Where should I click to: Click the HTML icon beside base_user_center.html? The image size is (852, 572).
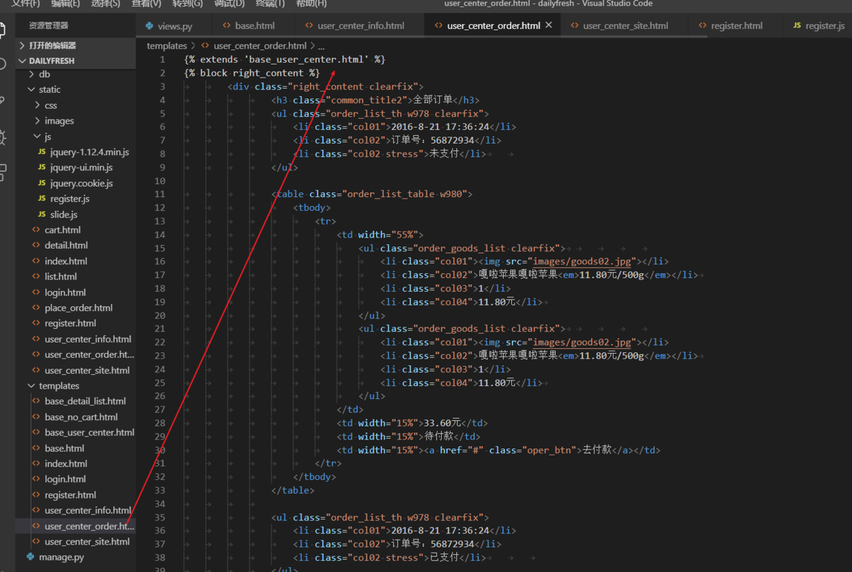[36, 433]
